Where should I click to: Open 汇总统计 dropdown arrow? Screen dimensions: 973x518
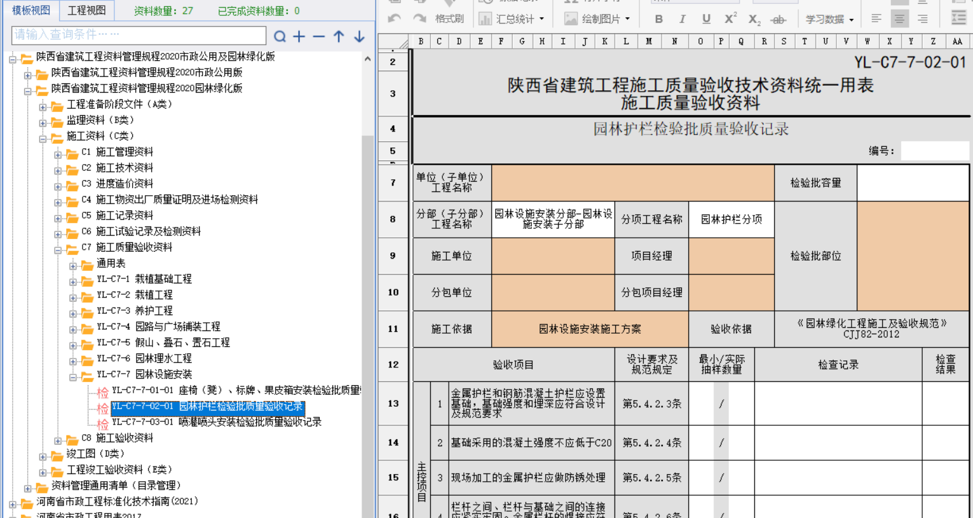pos(541,19)
